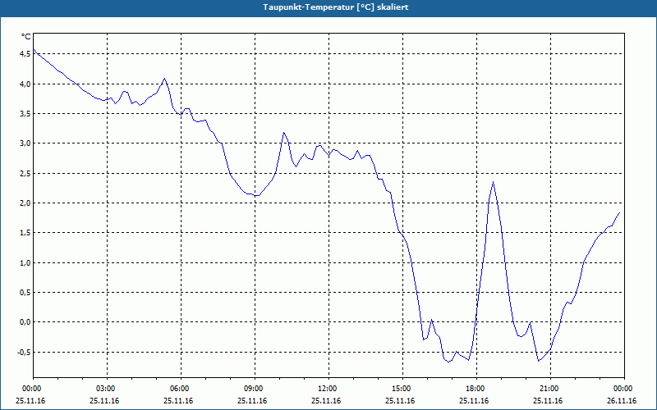Click the y-axis value 1,5

coord(25,233)
